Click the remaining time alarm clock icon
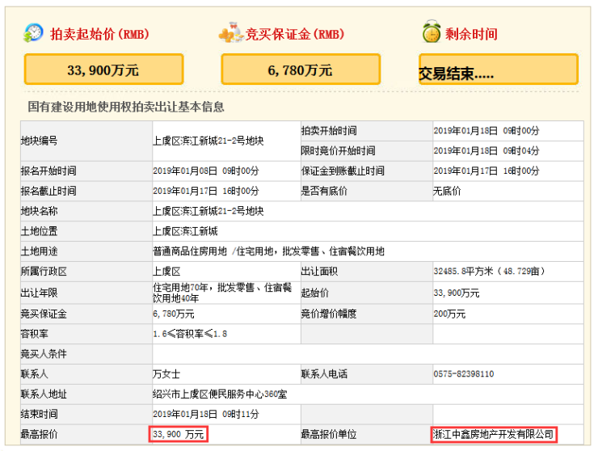Screen dimensions: 598x451 point(431,33)
